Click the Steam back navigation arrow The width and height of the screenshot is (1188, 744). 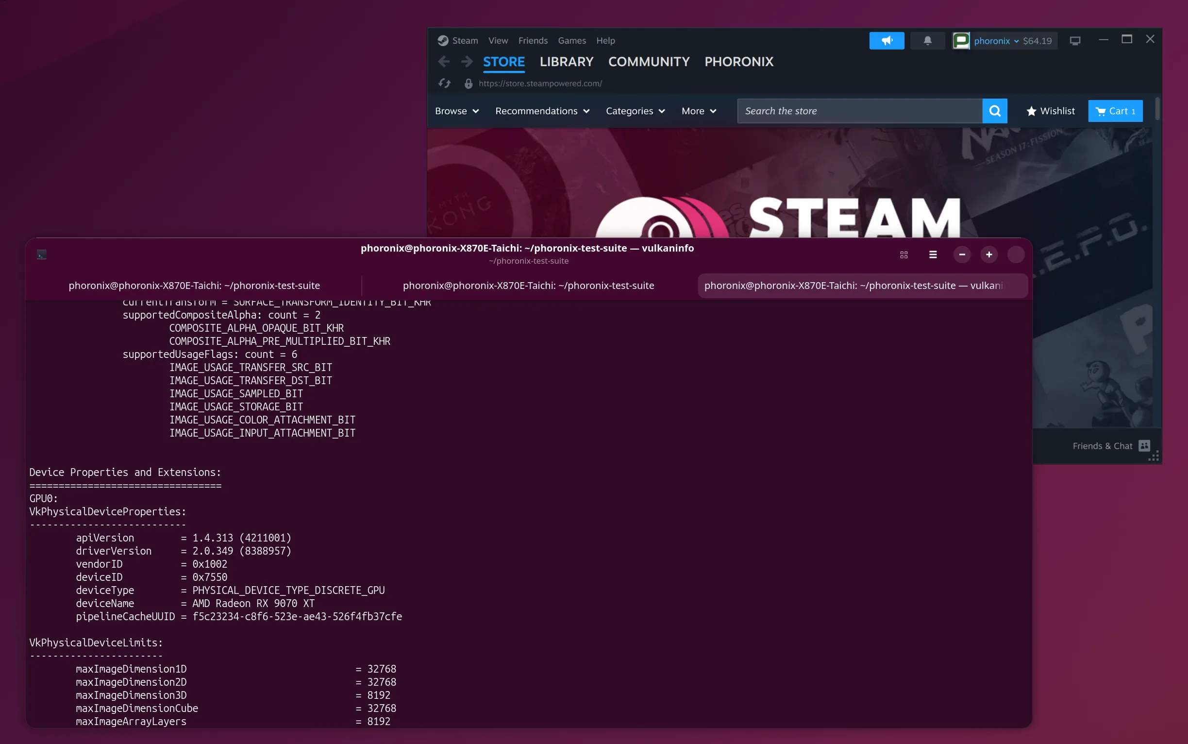coord(444,62)
